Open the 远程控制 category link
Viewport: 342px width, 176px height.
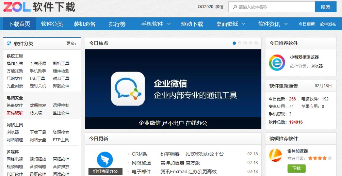click(x=61, y=106)
